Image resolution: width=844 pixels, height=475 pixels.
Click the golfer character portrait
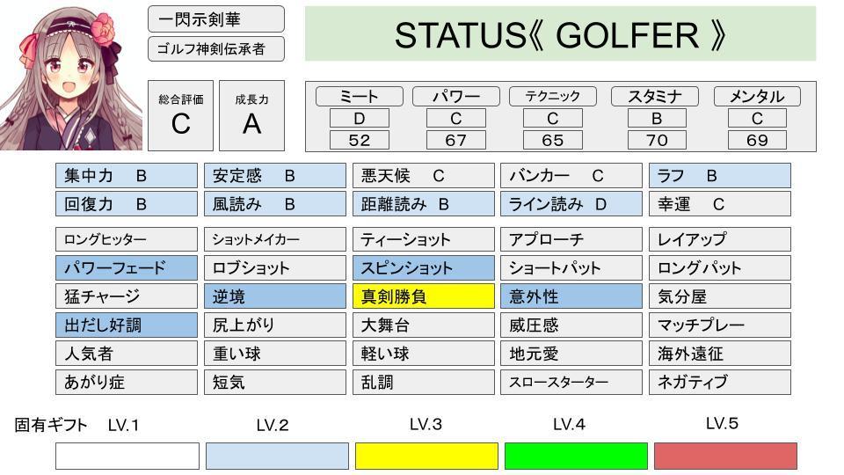tap(72, 77)
